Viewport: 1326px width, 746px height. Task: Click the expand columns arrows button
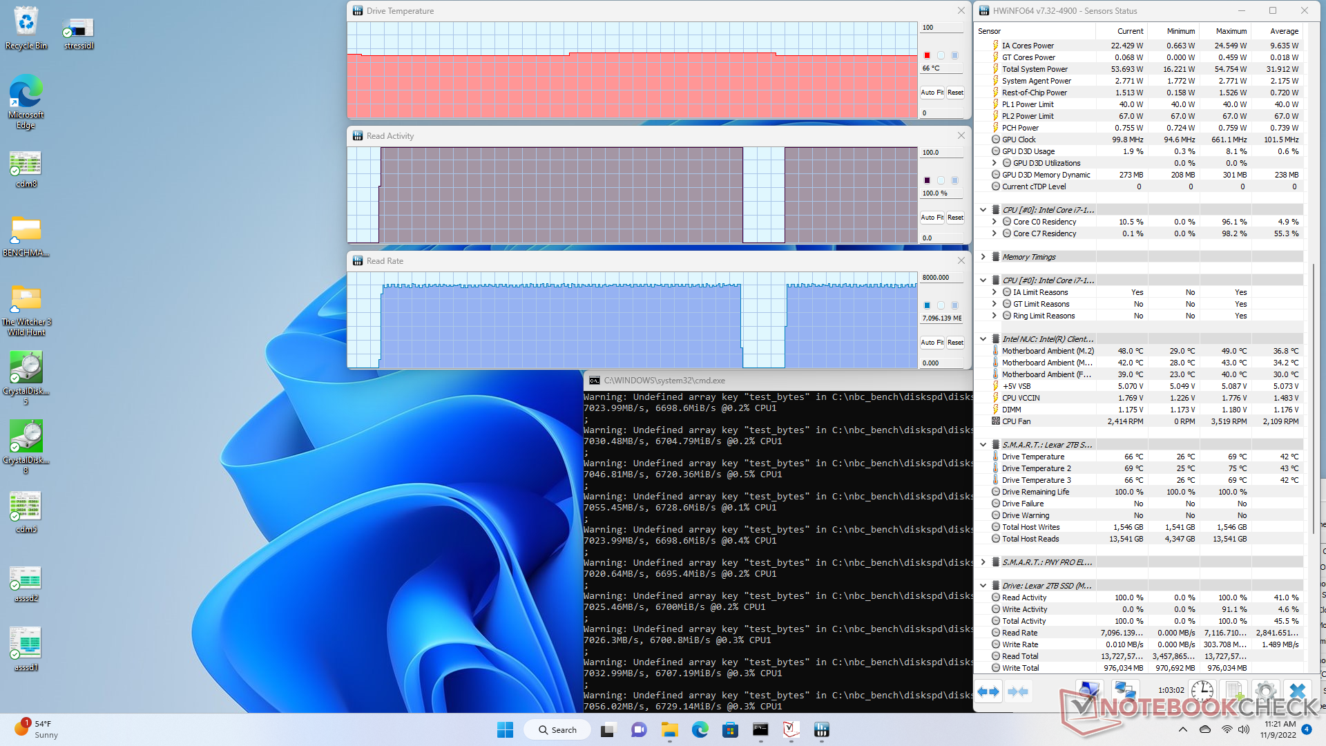(988, 691)
